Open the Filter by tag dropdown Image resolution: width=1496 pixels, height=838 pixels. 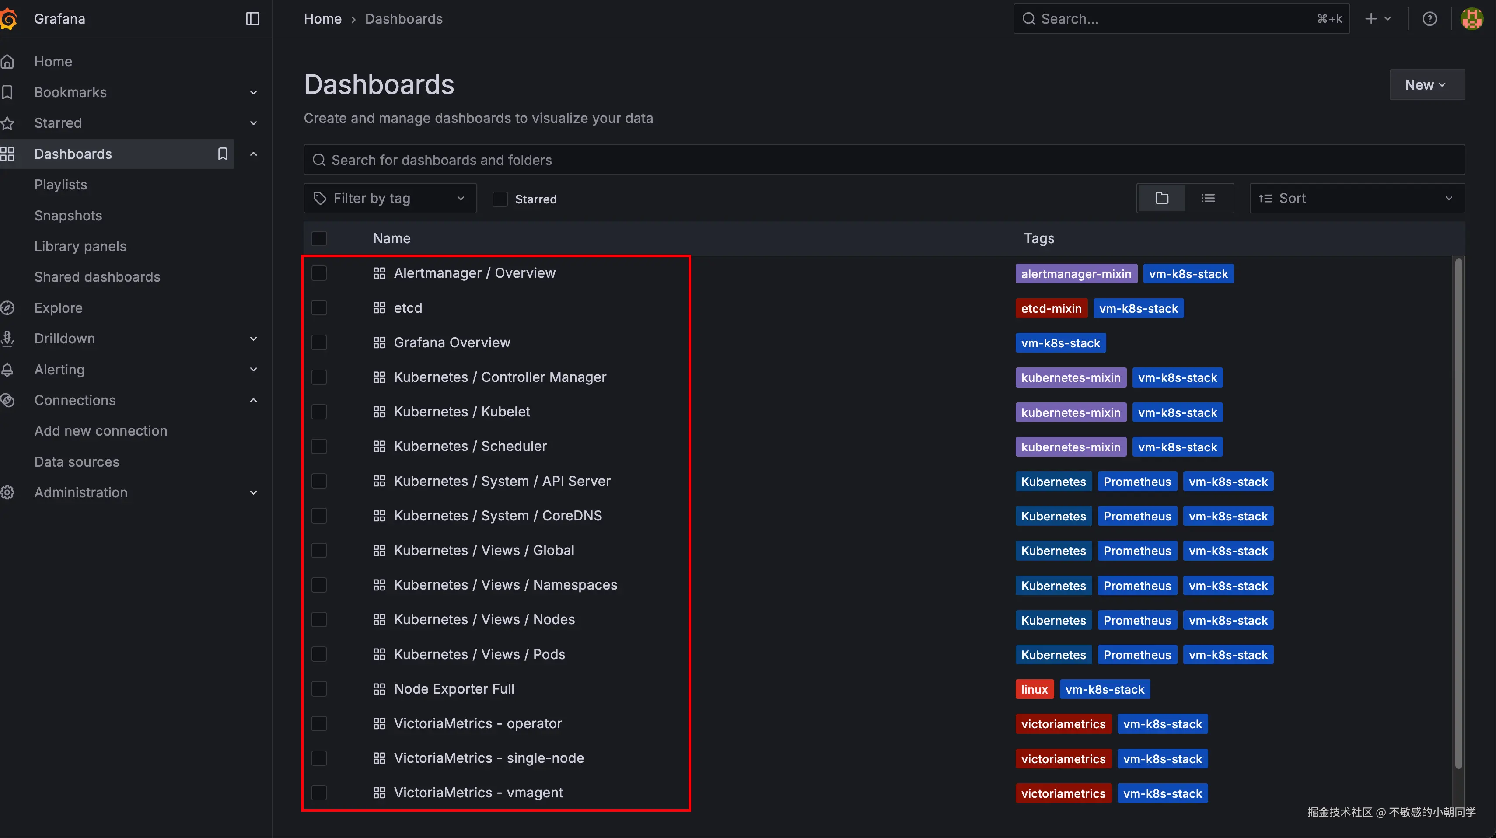pyautogui.click(x=390, y=198)
